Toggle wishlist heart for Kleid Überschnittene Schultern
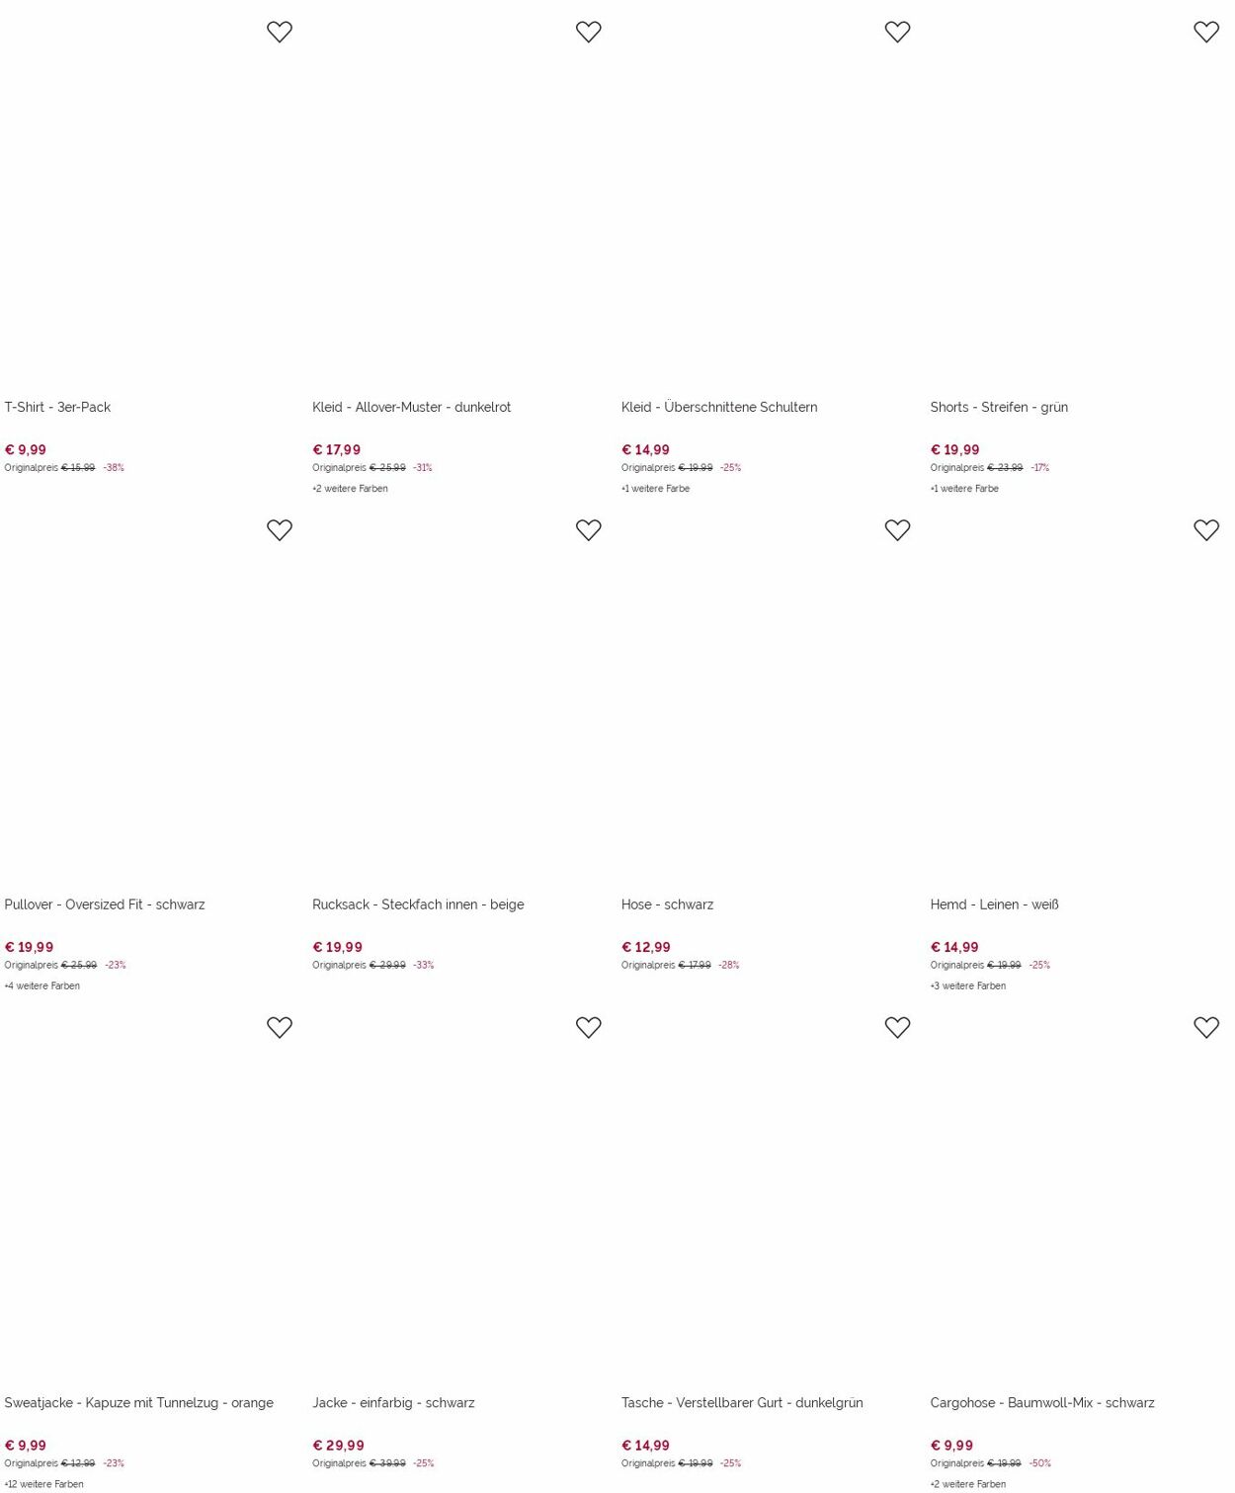This screenshot has height=1493, width=1235. [897, 32]
